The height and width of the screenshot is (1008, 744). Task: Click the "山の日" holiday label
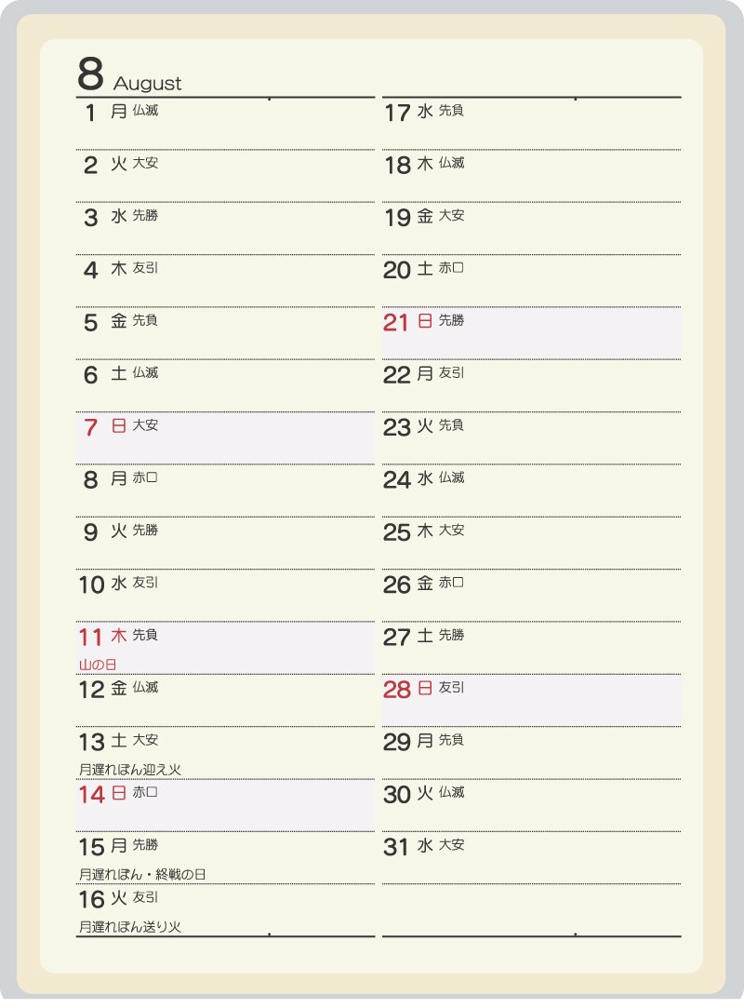coord(98,665)
